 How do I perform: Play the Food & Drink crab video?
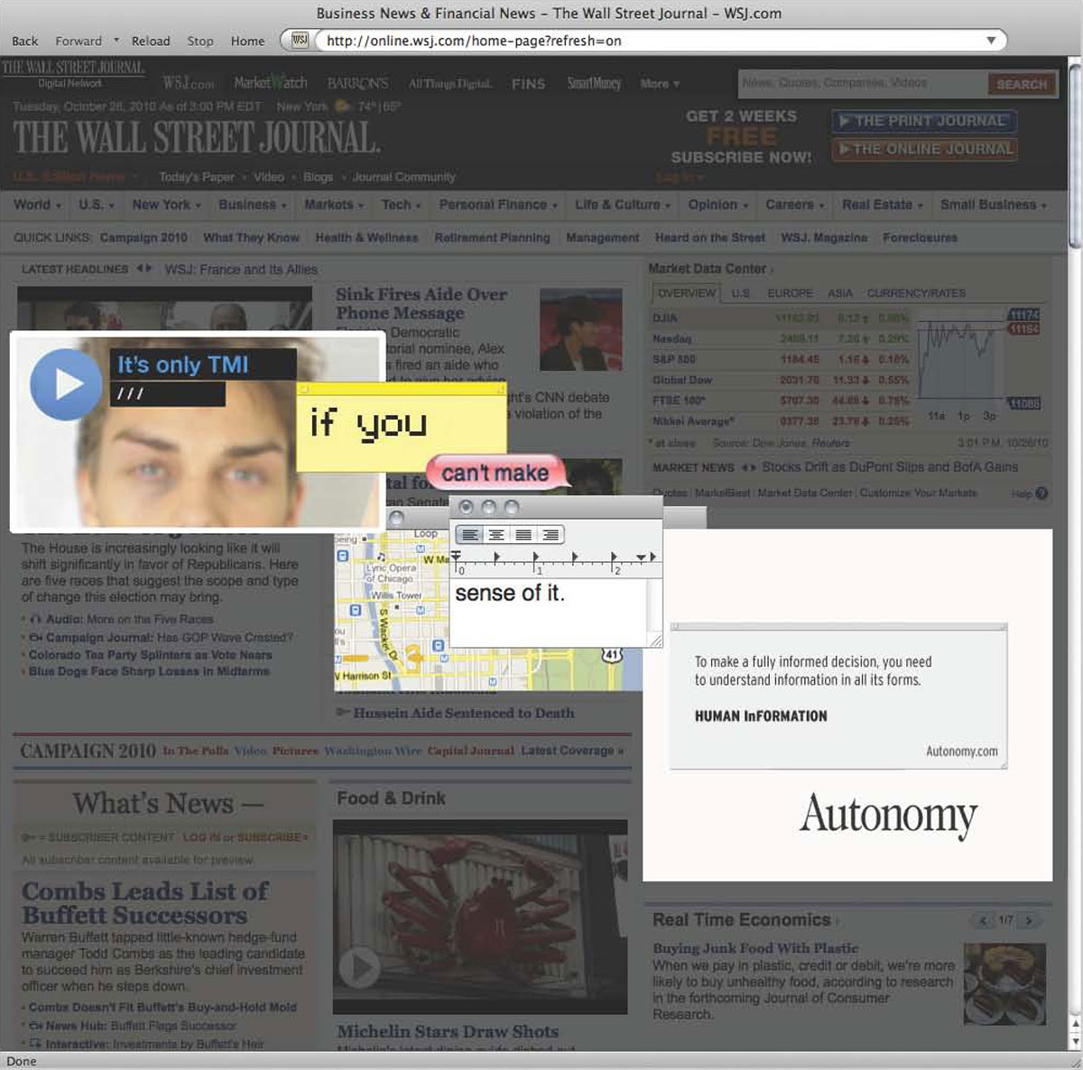(x=359, y=967)
